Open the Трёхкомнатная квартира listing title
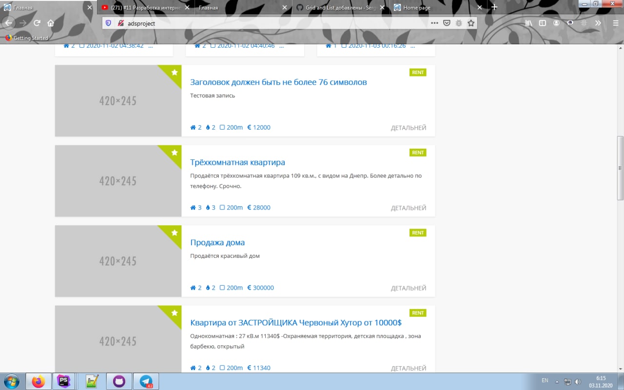This screenshot has width=624, height=390. [x=237, y=162]
